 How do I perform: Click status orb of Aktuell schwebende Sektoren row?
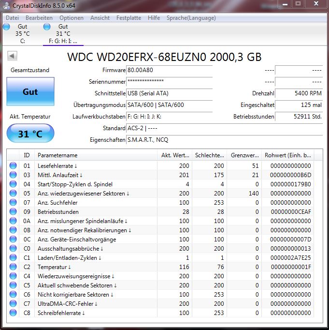(x=13, y=285)
